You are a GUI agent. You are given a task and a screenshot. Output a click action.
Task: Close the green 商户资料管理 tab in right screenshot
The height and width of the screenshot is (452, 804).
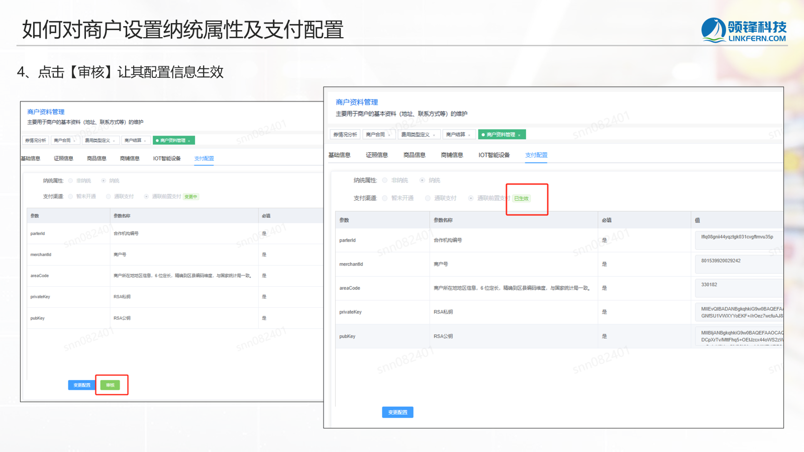click(x=519, y=135)
